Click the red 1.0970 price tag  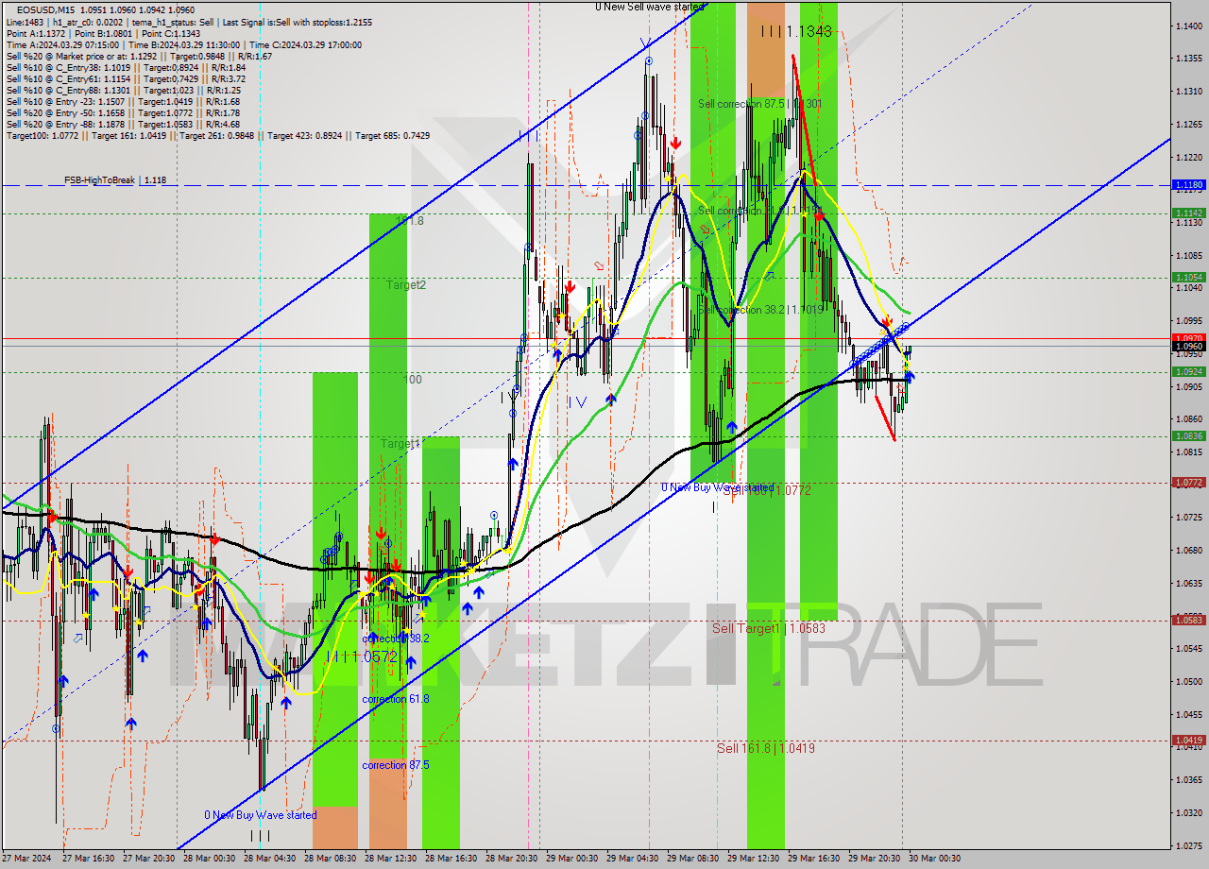click(x=1188, y=338)
